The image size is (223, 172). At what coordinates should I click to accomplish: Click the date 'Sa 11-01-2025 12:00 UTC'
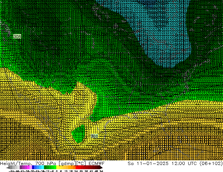[162, 163]
